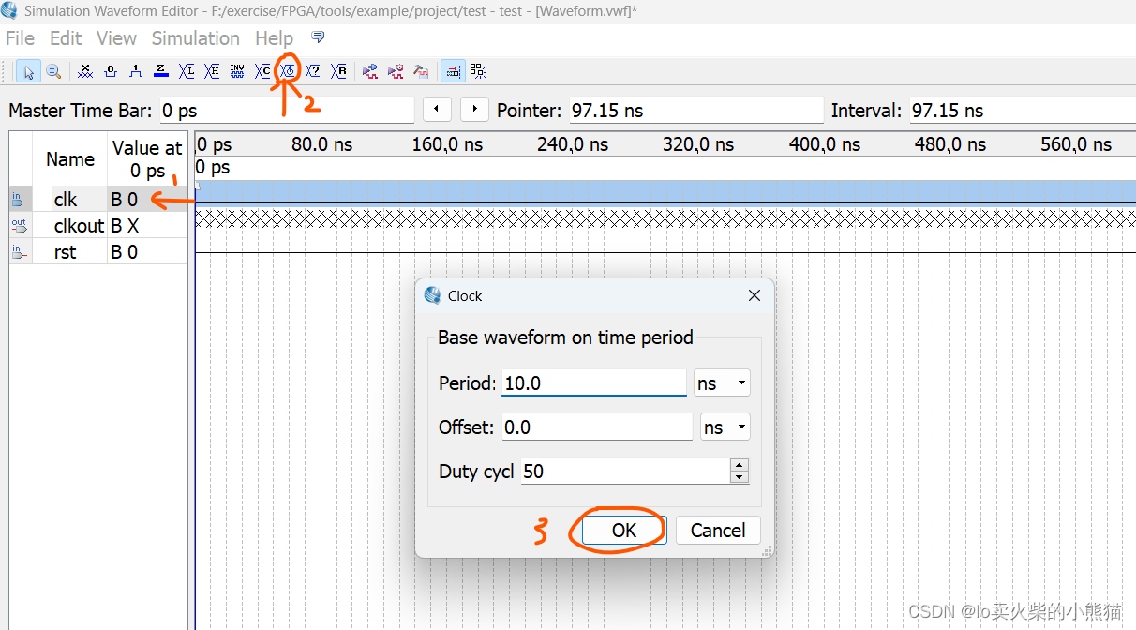Screen dimensions: 1136x630
Task: Select the rst signal row
Action: (x=66, y=252)
